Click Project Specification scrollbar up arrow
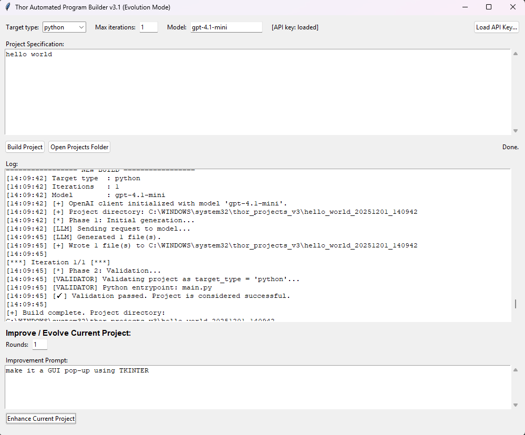 pos(516,54)
